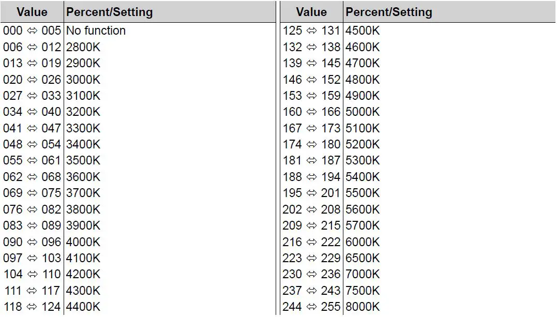
Task: Select the value range 062 ⇔ 068
Action: click(x=32, y=177)
